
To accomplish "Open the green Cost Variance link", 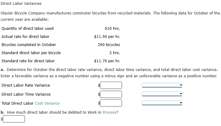I will [47, 103].
